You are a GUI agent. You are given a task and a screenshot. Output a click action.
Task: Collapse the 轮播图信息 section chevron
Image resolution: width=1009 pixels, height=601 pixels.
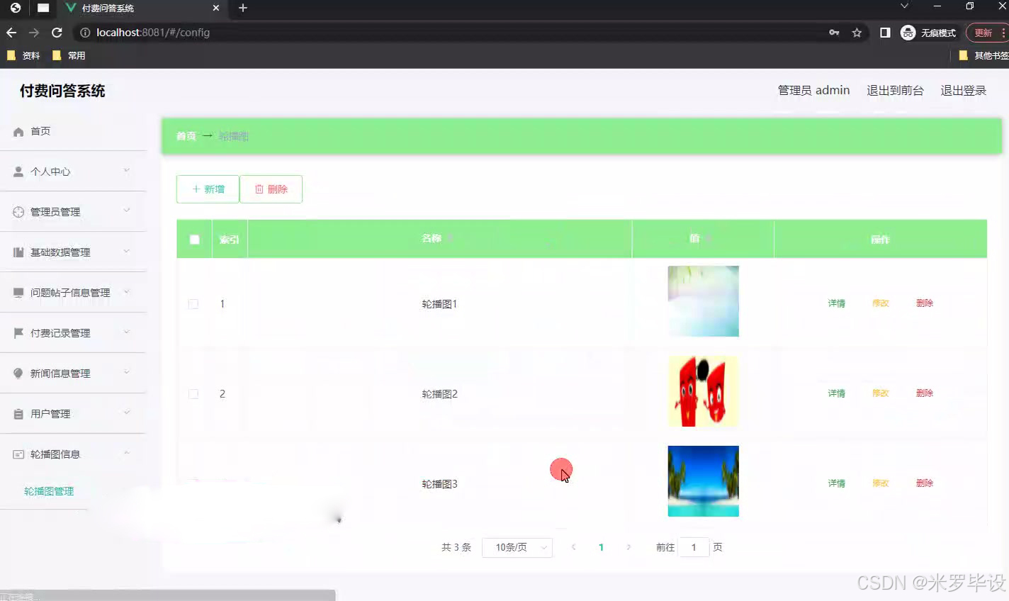pos(126,454)
